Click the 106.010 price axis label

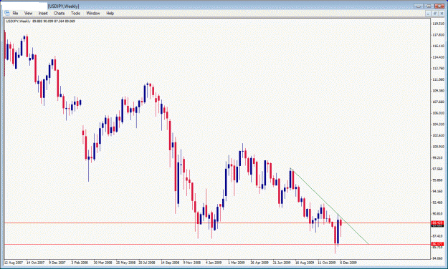click(438, 113)
